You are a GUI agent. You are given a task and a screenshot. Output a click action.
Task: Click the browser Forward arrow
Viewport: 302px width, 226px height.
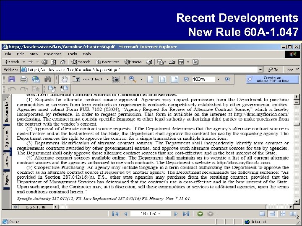(x=31, y=62)
